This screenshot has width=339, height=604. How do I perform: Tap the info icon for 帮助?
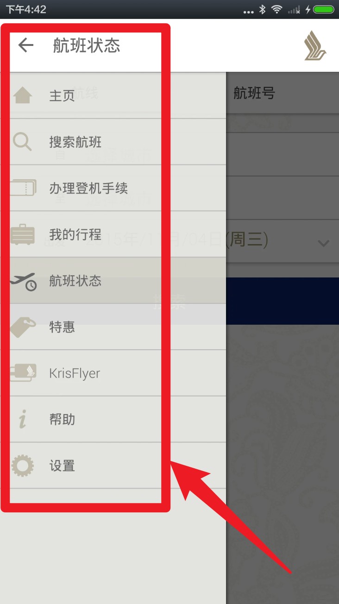(22, 420)
